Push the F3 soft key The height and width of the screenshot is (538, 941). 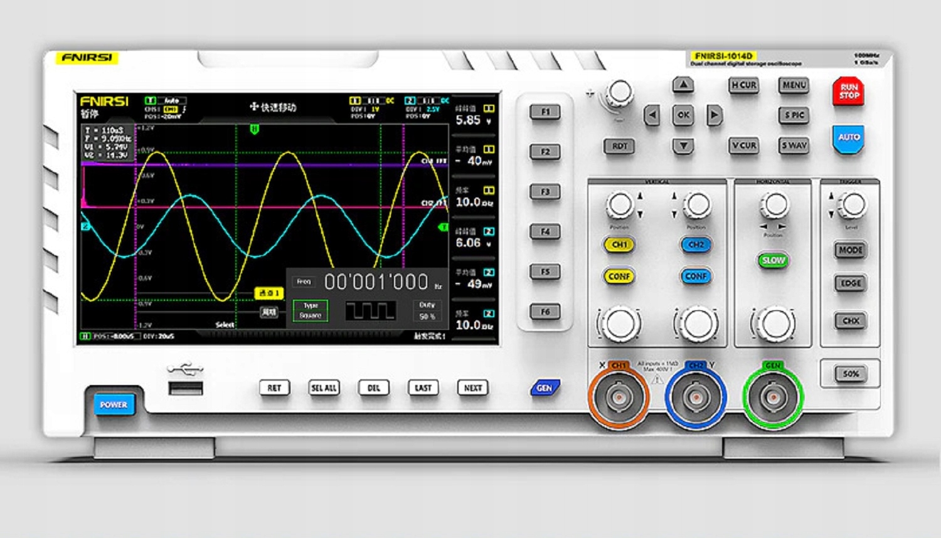coord(545,192)
